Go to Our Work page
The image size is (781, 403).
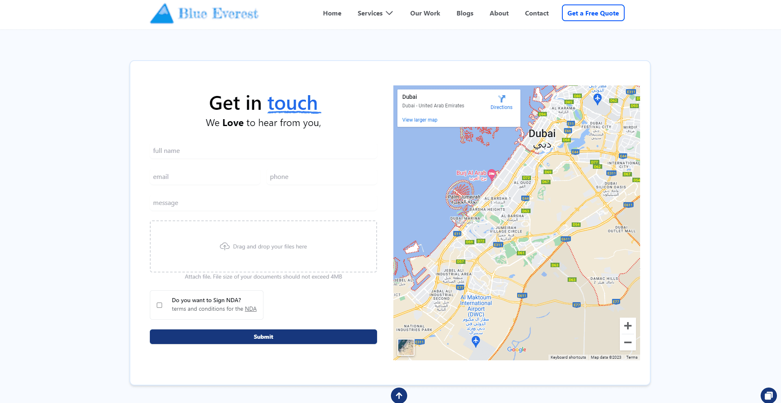pos(425,13)
